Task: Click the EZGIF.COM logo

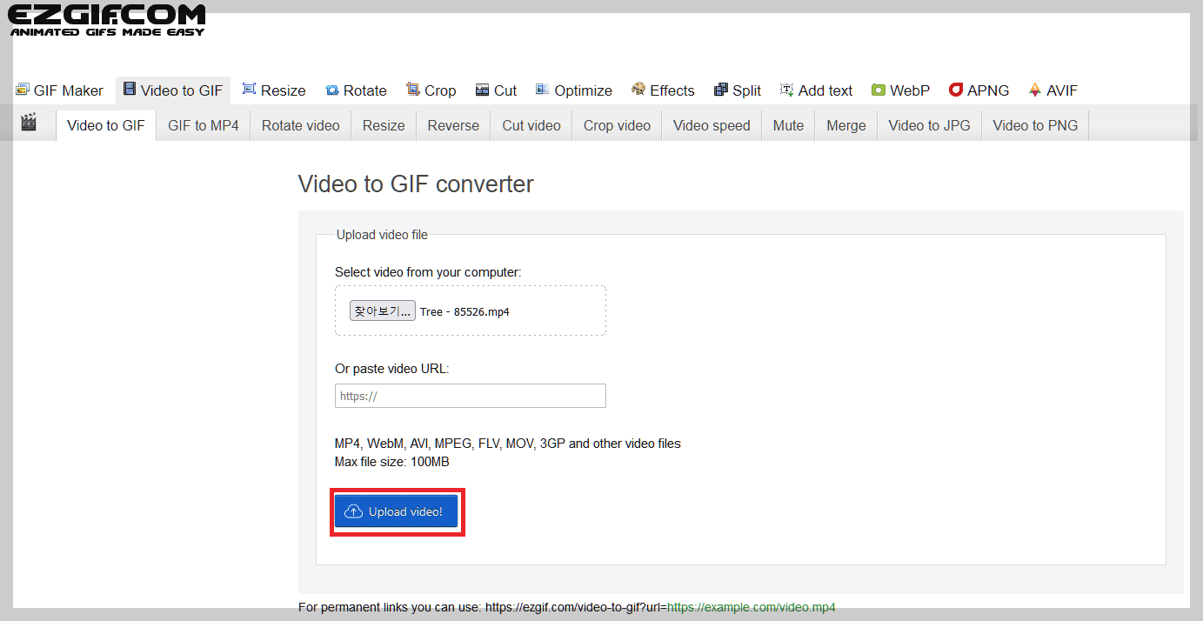Action: coord(107,20)
